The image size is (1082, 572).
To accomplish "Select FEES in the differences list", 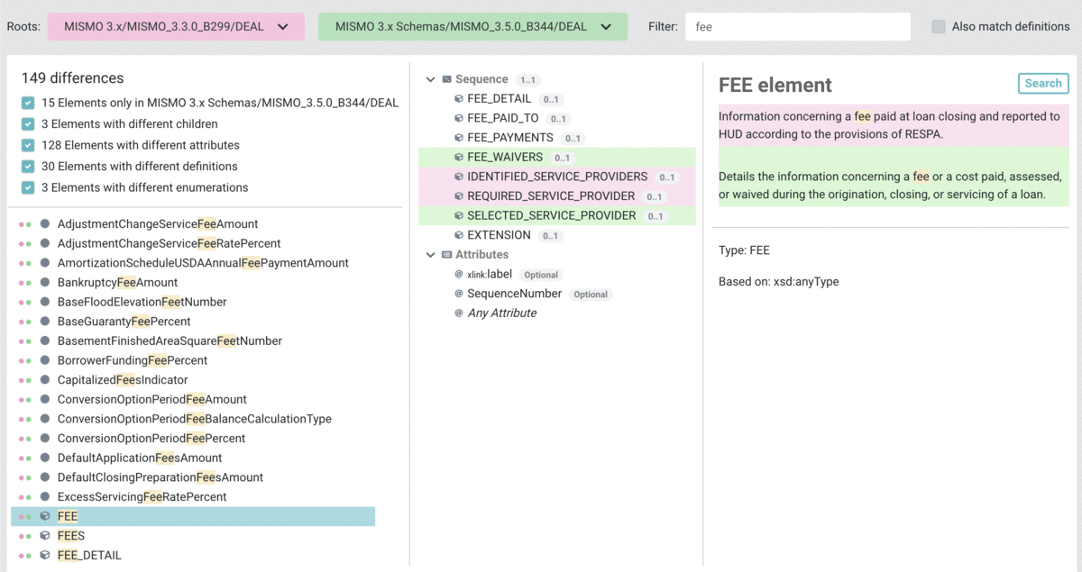I will pos(70,535).
